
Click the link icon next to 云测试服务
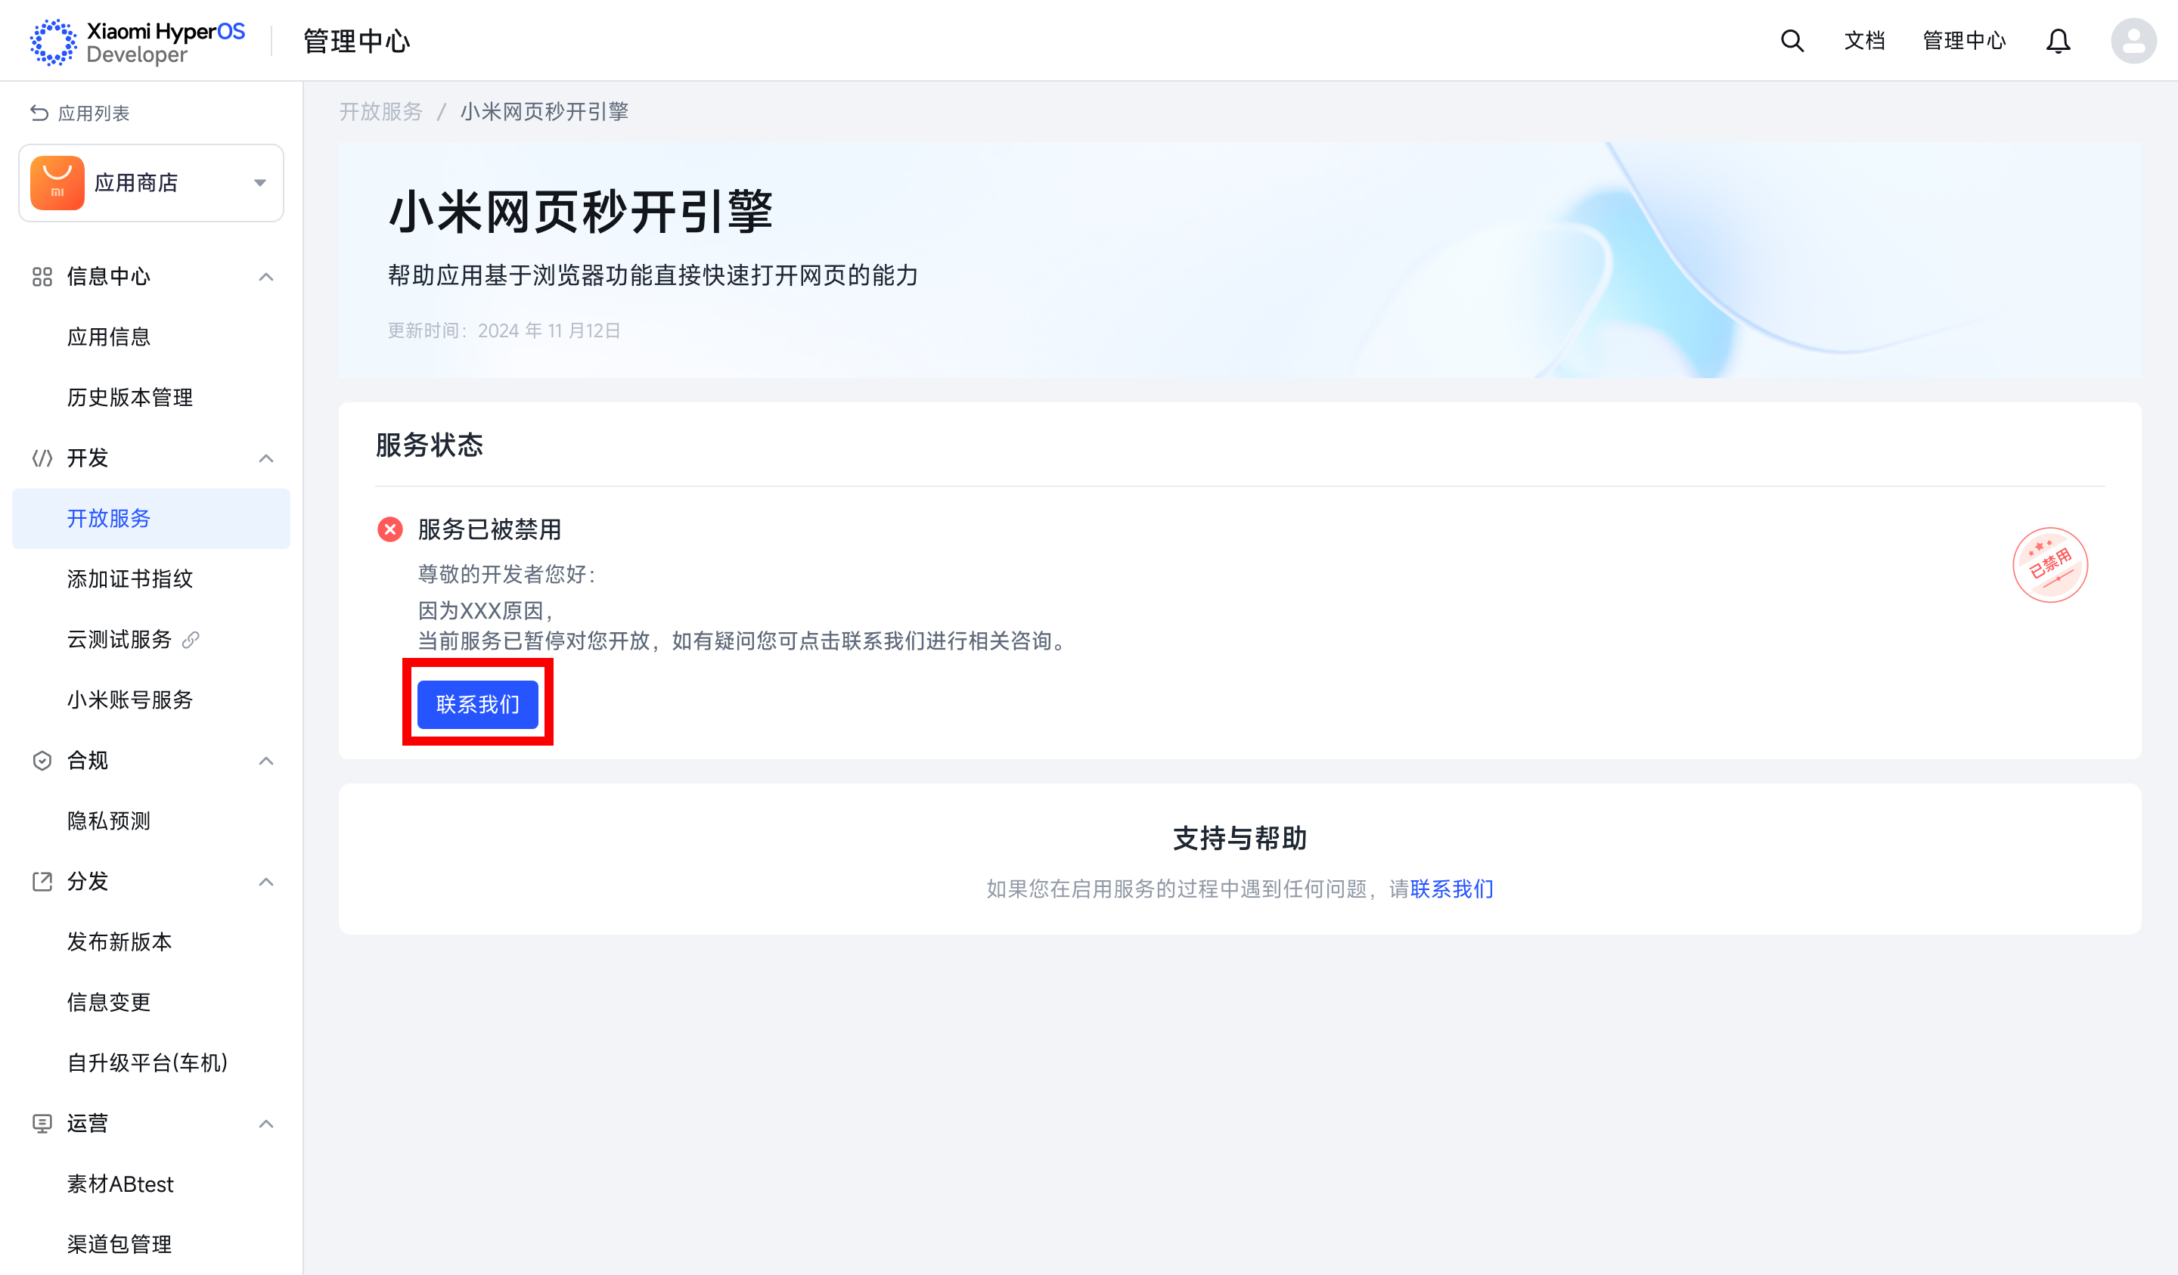click(191, 640)
